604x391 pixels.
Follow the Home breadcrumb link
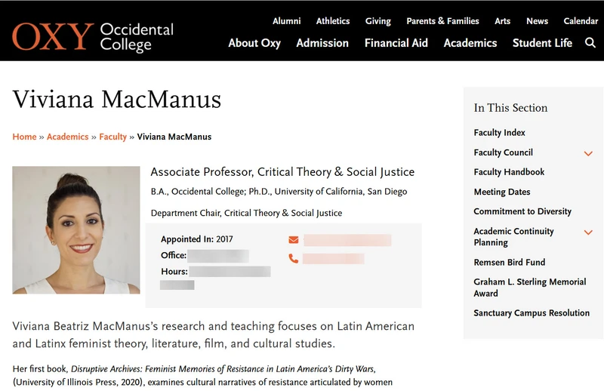(x=24, y=137)
